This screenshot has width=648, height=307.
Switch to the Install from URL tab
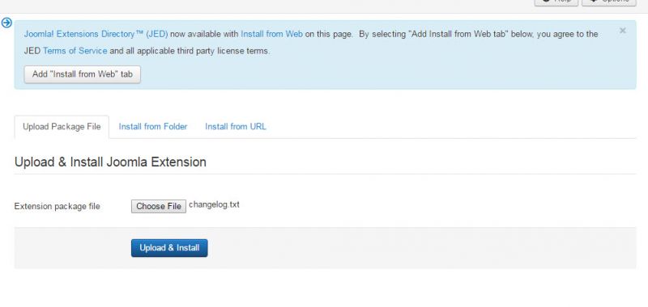pyautogui.click(x=236, y=127)
